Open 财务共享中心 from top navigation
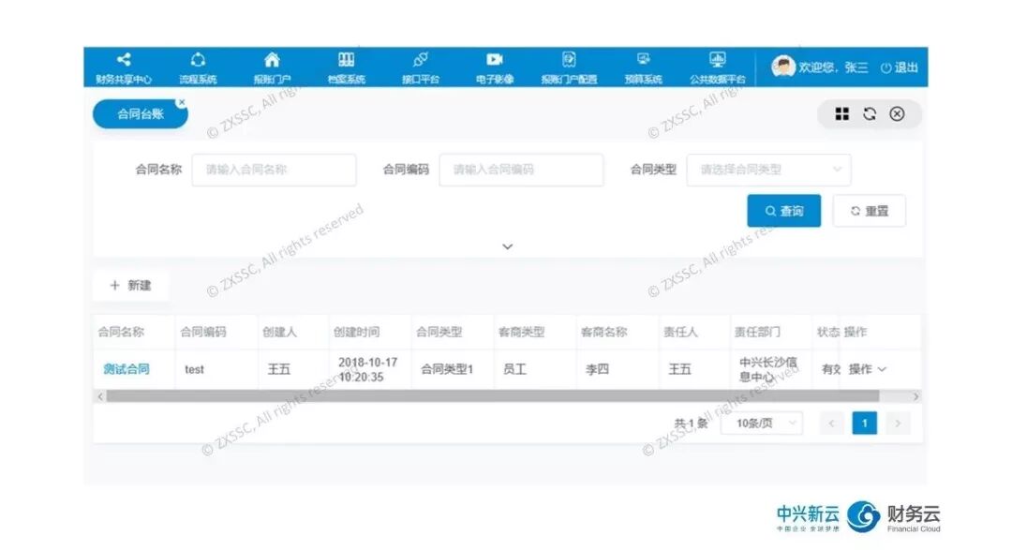Screen dimensions: 1012x550 click(124, 67)
